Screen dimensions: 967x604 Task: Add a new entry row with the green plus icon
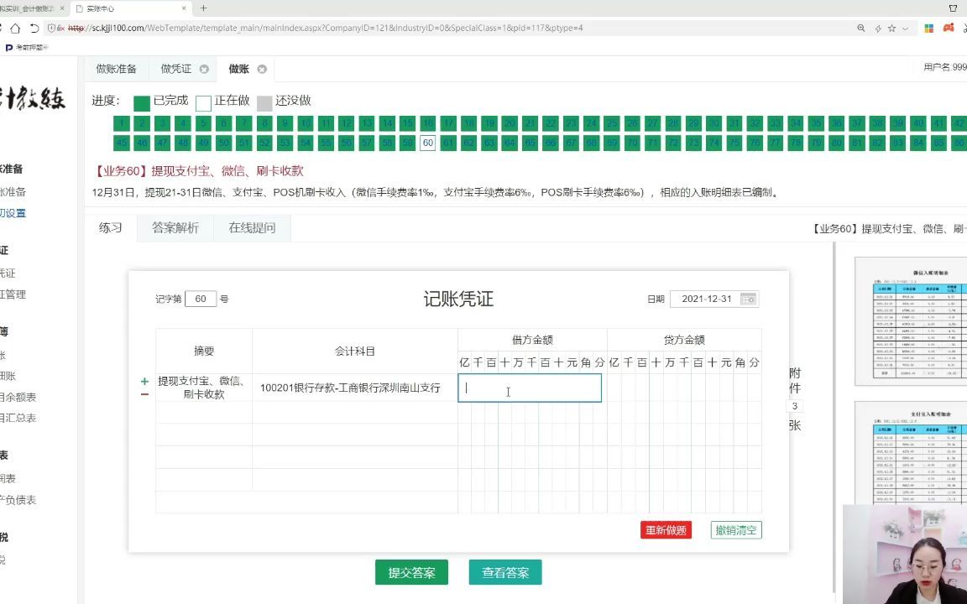point(144,379)
